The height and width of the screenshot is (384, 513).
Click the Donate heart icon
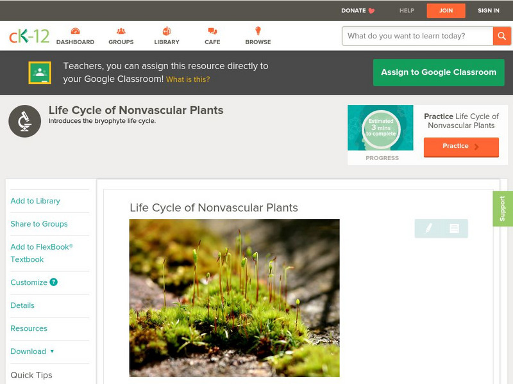click(371, 11)
